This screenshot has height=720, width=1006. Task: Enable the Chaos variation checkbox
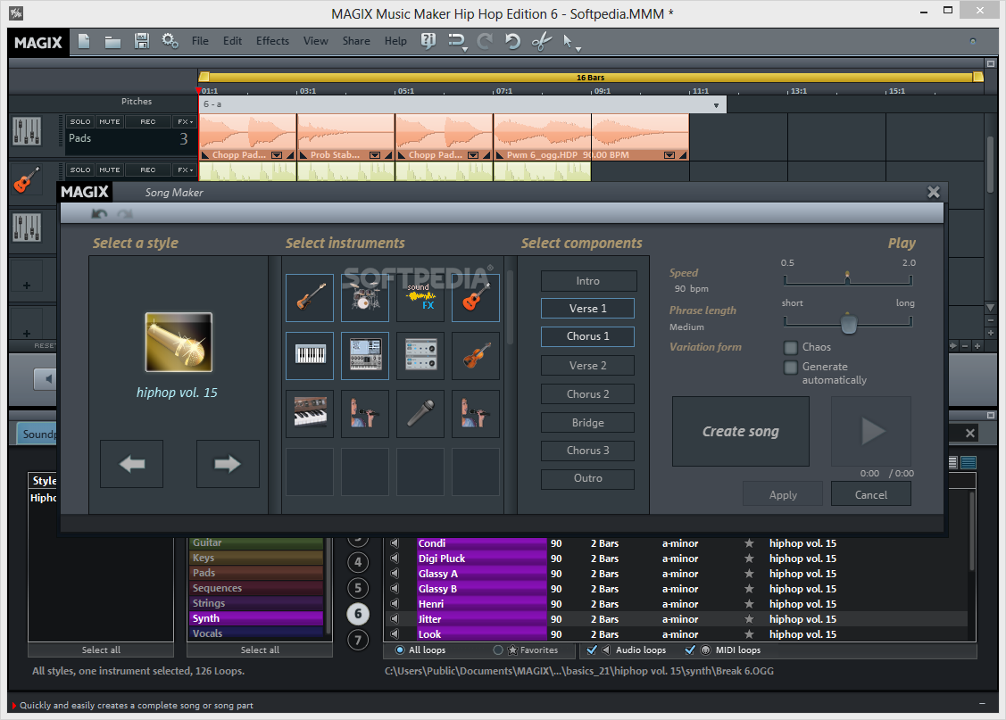(791, 347)
